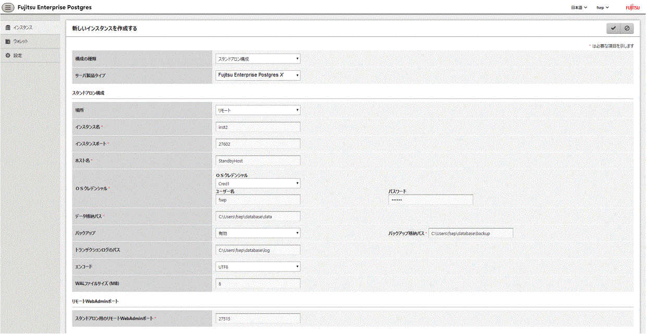647x334 pixels.
Task: Click the スタンドアロン構成 section heading
Action: (88, 93)
